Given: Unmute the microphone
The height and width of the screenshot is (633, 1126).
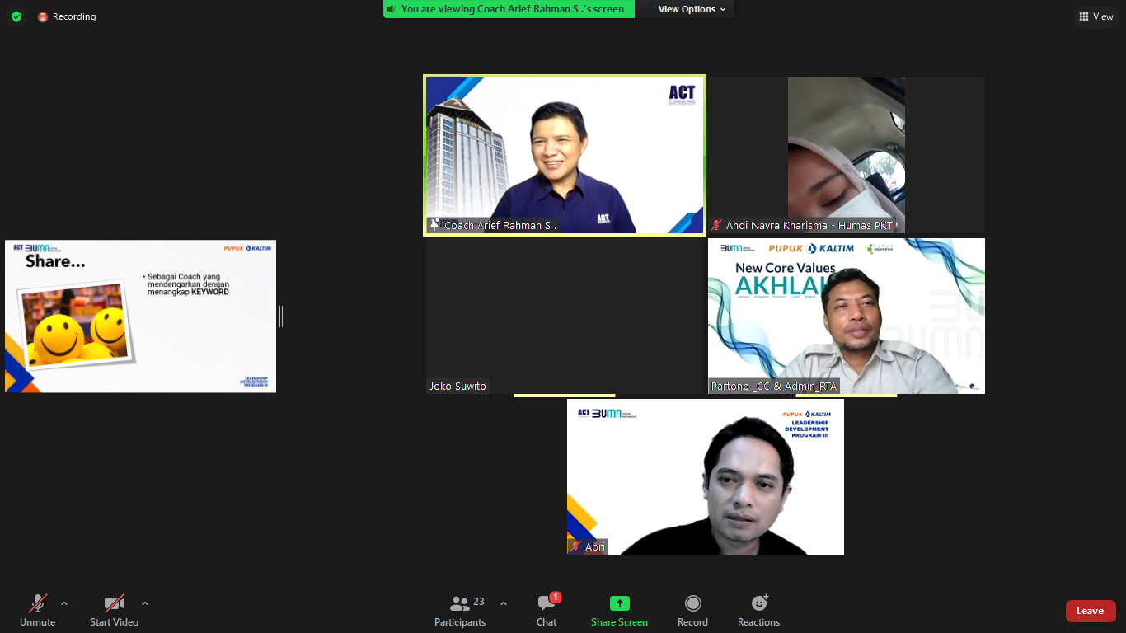Looking at the screenshot, I should (38, 603).
